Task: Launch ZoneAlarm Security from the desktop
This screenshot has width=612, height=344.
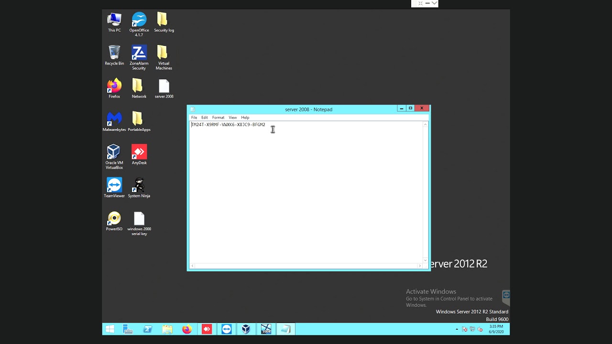Action: click(x=139, y=58)
